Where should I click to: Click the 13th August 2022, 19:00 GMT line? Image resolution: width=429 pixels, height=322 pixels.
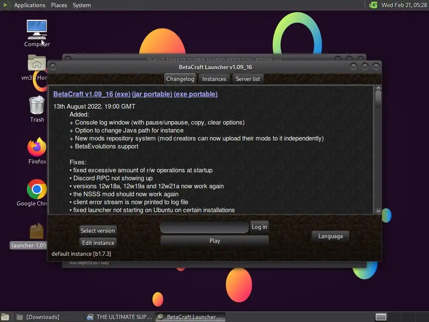(94, 106)
